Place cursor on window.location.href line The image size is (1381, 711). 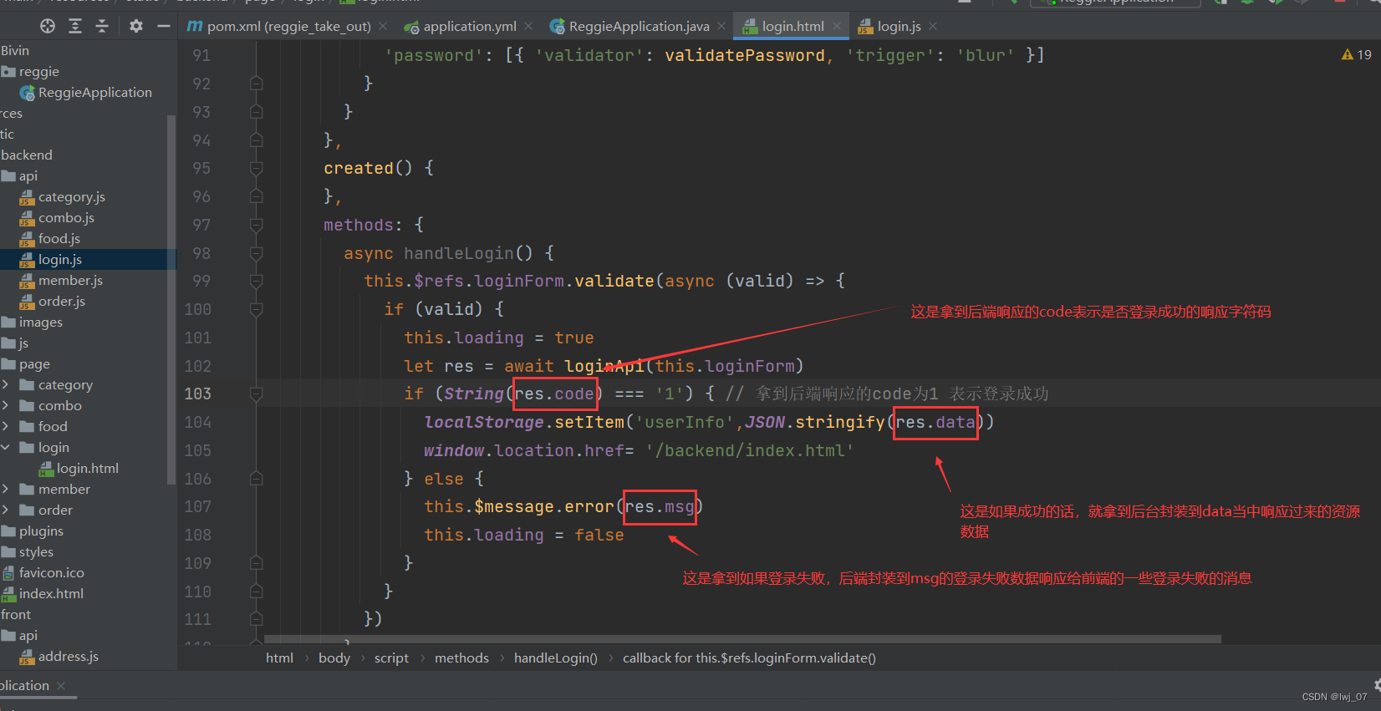click(639, 450)
